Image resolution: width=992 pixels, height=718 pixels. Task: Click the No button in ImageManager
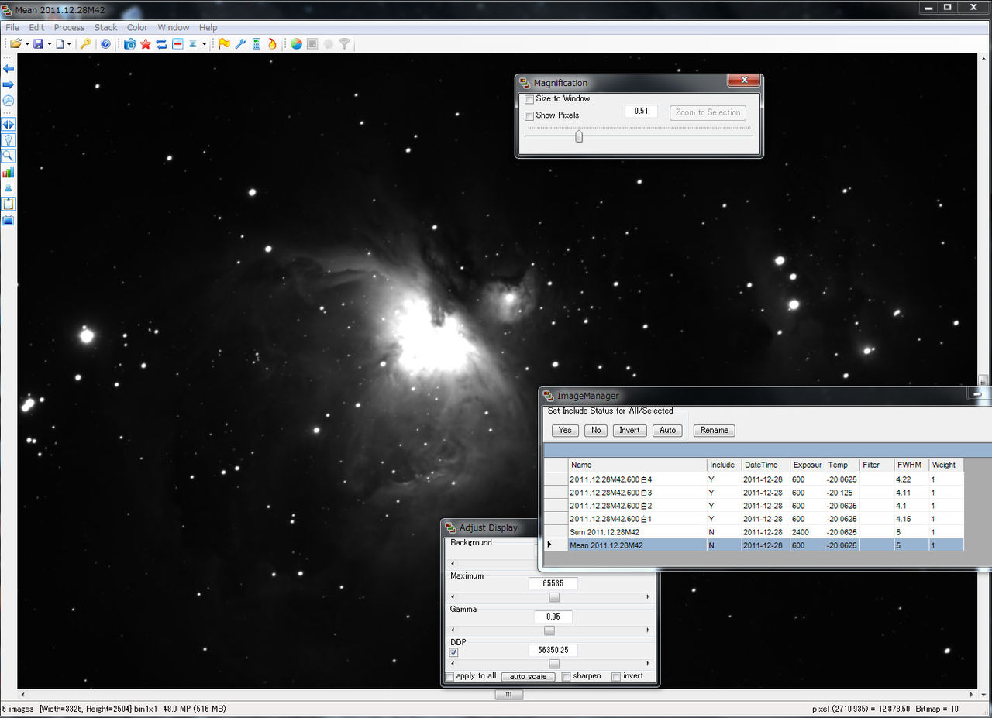tap(595, 431)
